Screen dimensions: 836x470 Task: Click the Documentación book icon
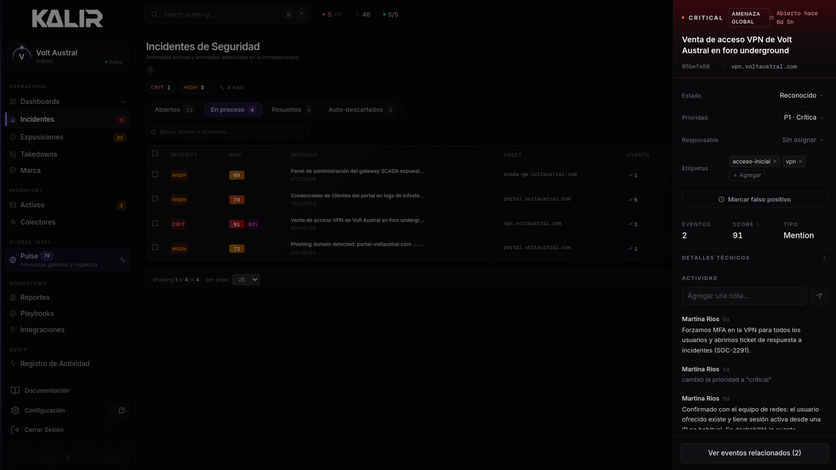[x=15, y=391]
